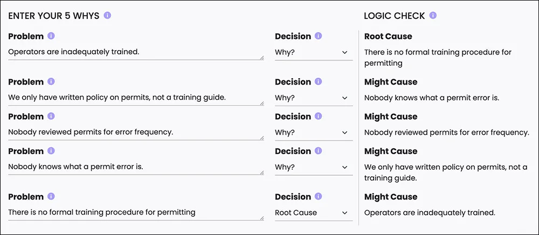The image size is (539, 235).
Task: Click info icon beside first Decision label
Action: coord(318,36)
